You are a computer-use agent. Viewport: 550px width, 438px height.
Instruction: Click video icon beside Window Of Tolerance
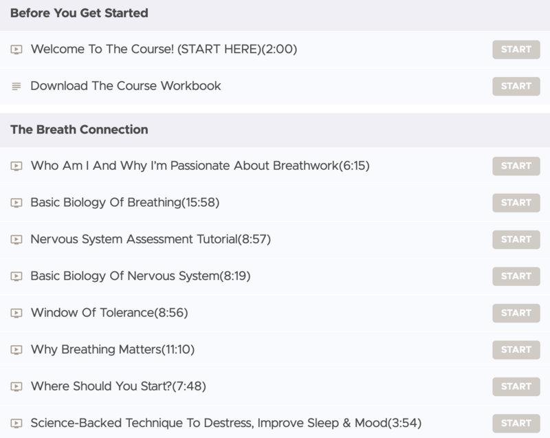pos(16,313)
